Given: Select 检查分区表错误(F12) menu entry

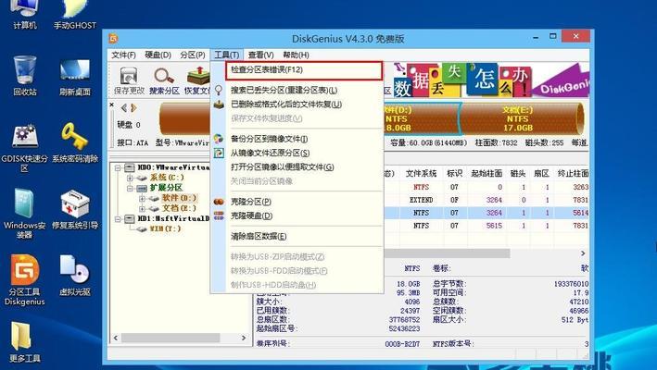Looking at the screenshot, I should (304, 70).
